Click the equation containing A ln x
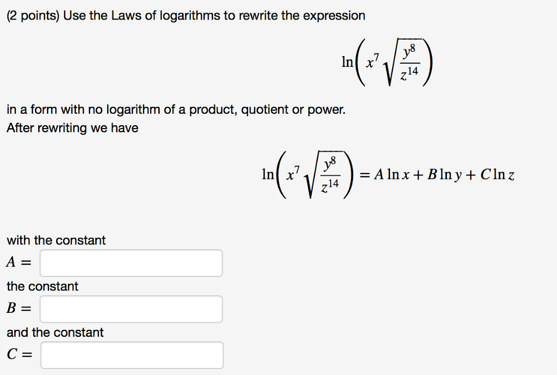557x375 pixels. click(389, 174)
